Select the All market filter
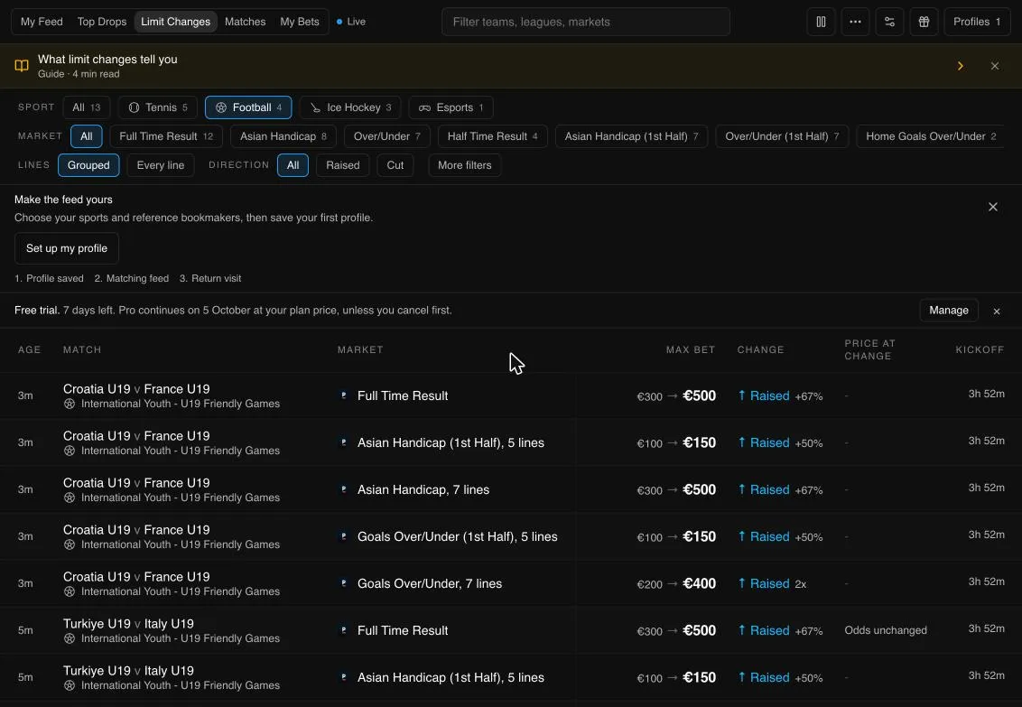 86,136
